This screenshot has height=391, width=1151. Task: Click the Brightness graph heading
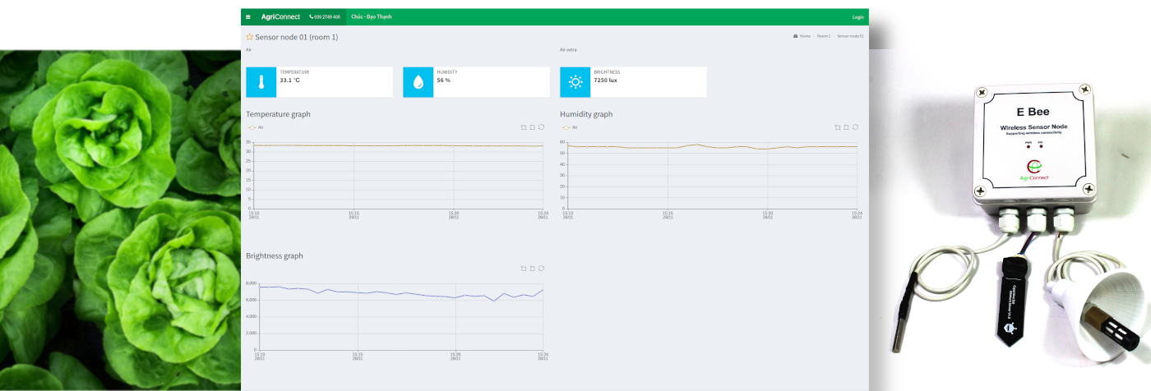275,255
